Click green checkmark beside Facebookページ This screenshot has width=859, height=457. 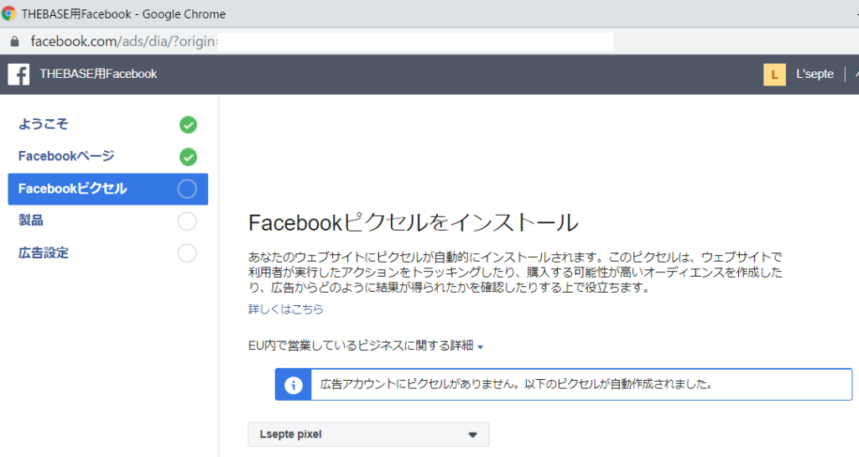[x=188, y=157]
